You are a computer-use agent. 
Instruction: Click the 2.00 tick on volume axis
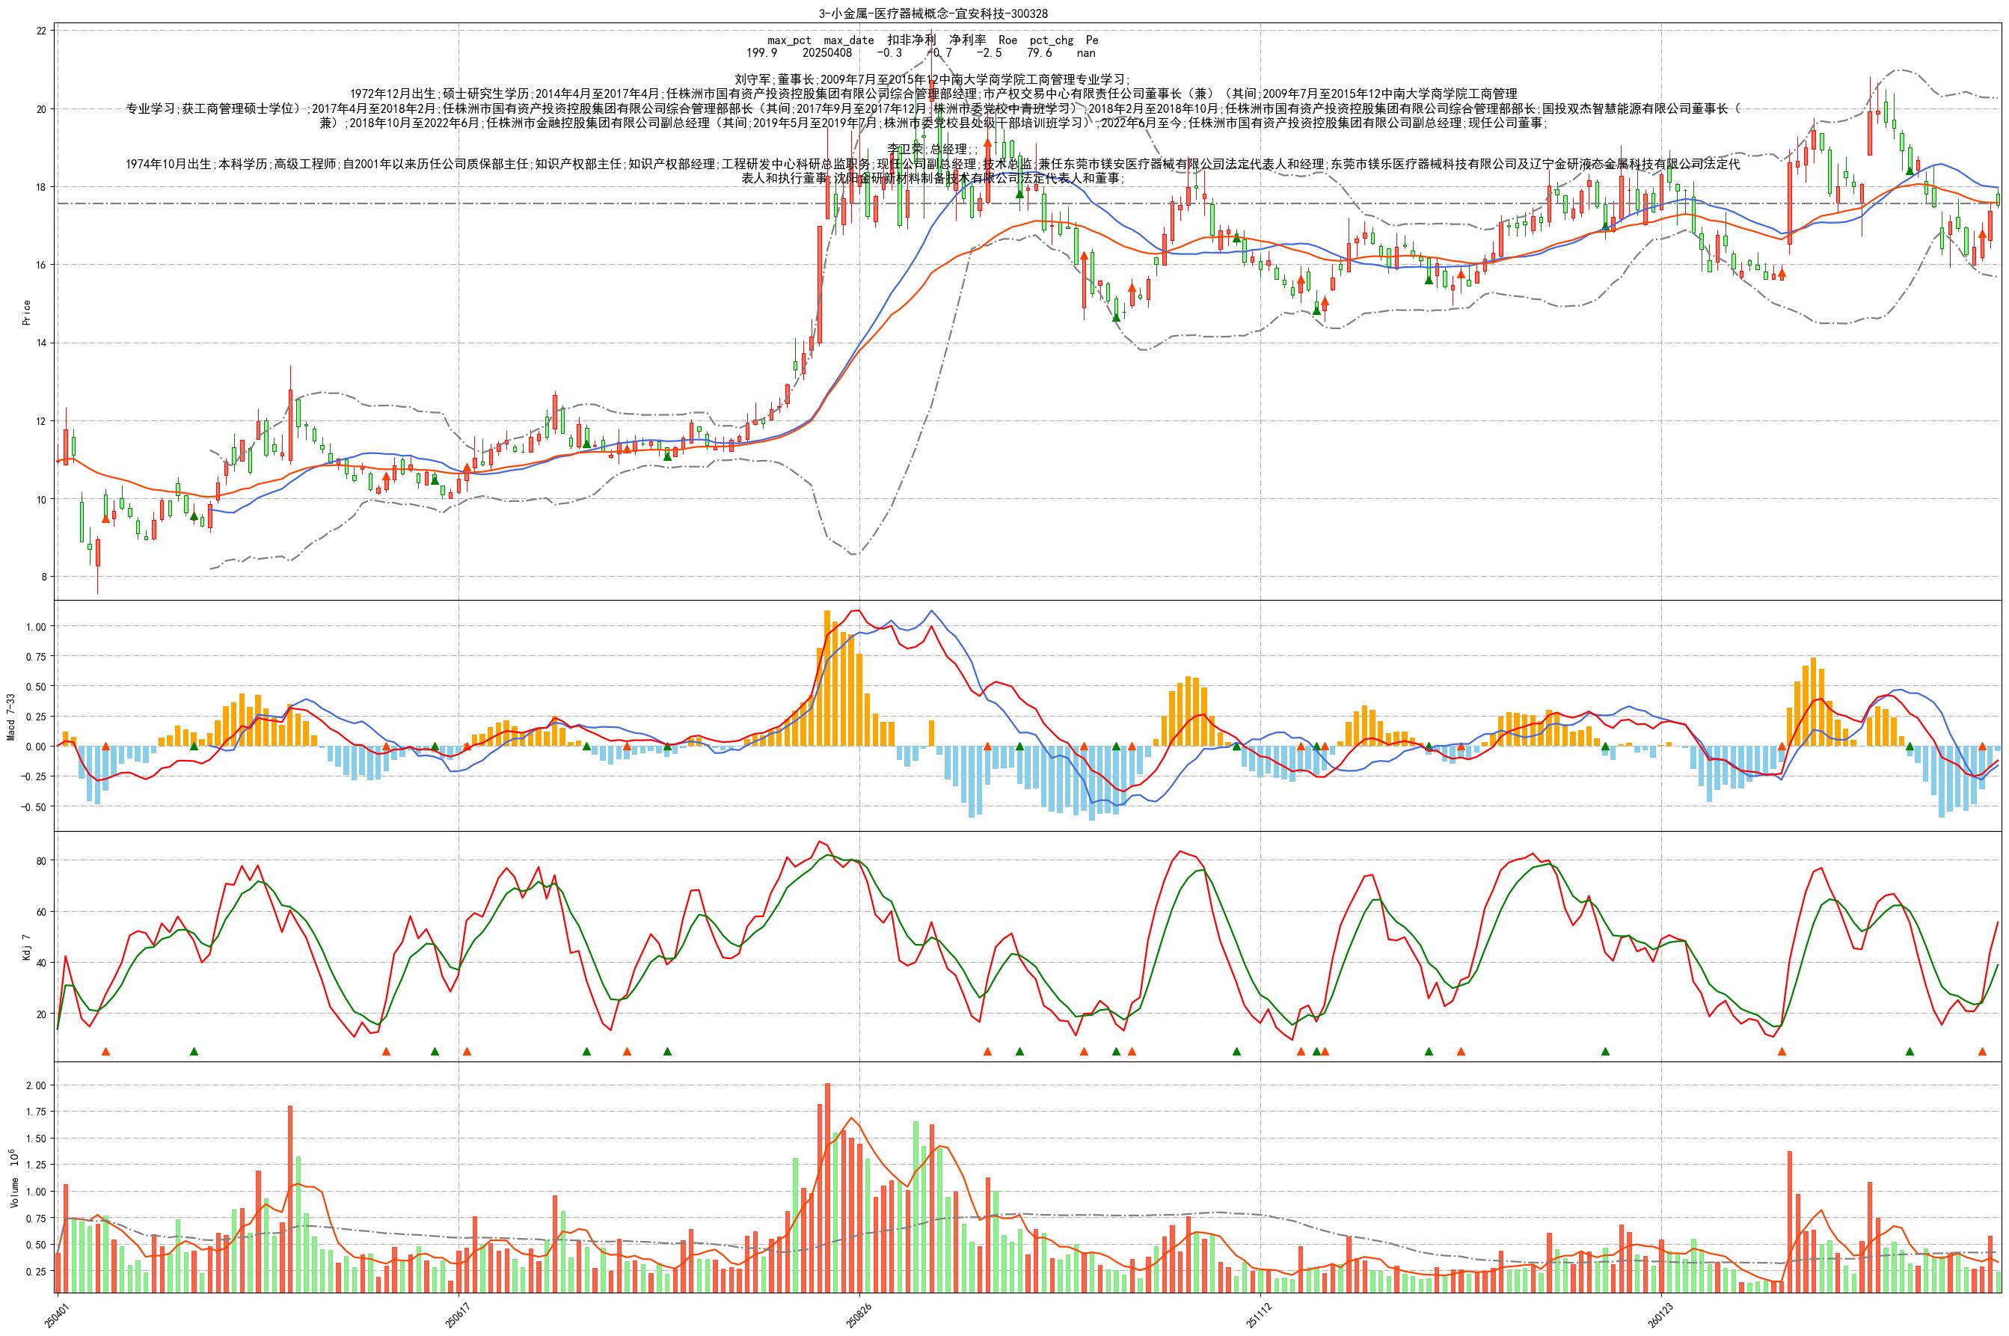(x=37, y=1085)
